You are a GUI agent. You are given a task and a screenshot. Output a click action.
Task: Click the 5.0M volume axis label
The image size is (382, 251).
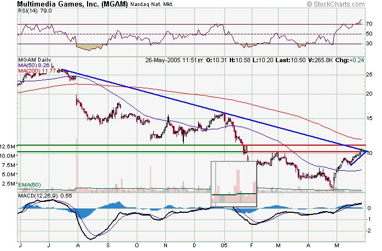(x=9, y=174)
